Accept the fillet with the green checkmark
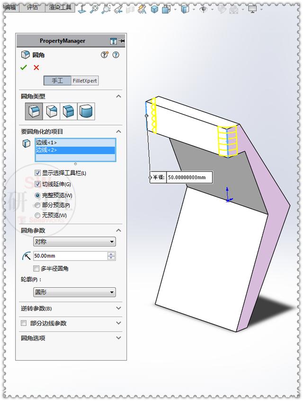Viewport: 303px width, 401px height. (x=24, y=67)
